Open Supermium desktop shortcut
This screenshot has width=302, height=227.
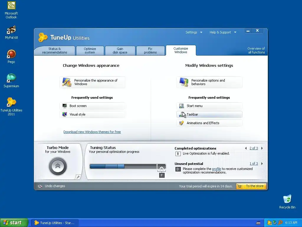point(11,81)
